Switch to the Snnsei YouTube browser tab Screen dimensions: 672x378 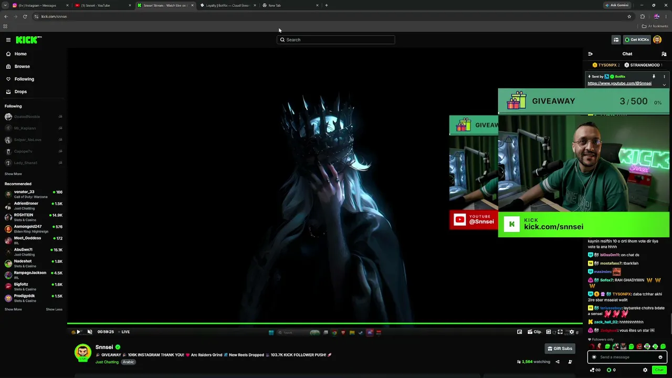click(x=103, y=5)
